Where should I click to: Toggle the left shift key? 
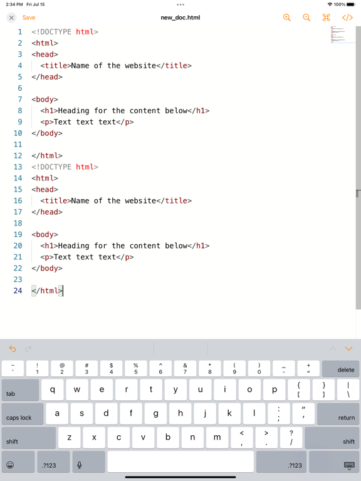[x=29, y=438]
